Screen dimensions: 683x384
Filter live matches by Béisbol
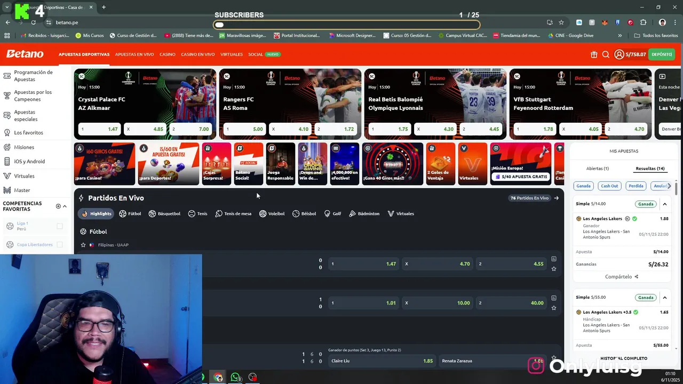[304, 214]
